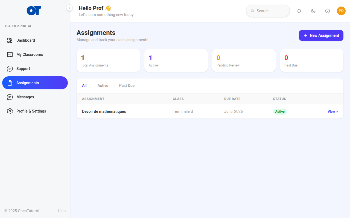Open the Support section
Screen dimensions: 350x218
coord(35,69)
